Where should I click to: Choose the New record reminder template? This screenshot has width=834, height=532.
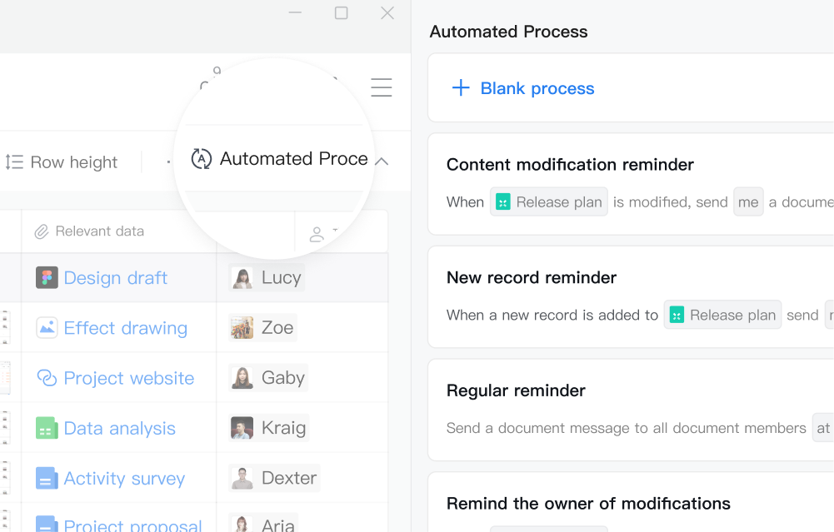(631, 296)
